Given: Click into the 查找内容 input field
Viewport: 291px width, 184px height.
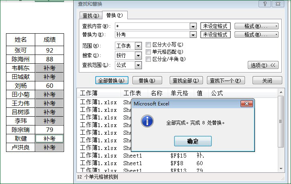Looking at the screenshot, I should tap(153, 26).
